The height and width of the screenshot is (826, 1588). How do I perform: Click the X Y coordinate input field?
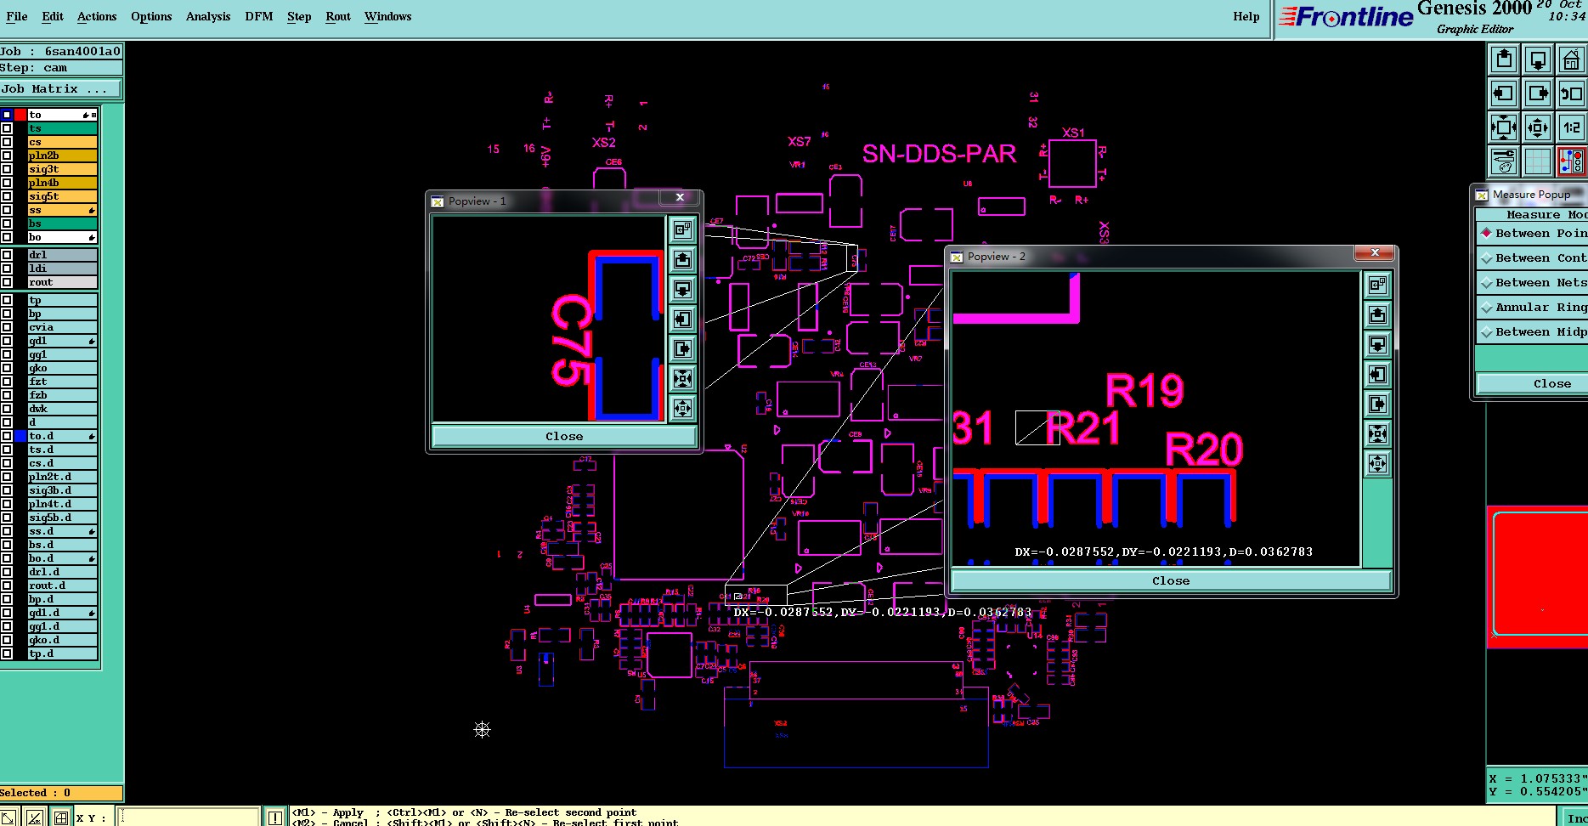click(189, 818)
